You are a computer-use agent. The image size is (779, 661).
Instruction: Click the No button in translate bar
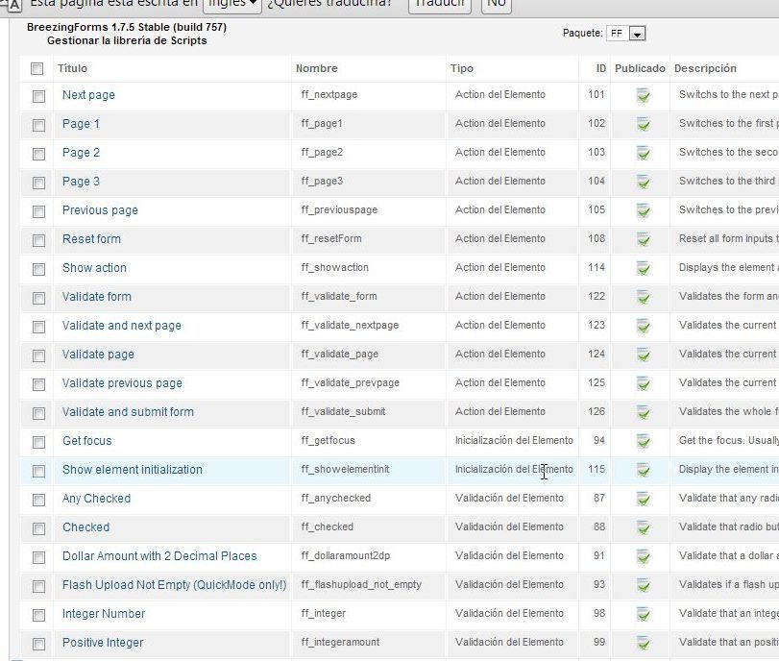[x=497, y=4]
